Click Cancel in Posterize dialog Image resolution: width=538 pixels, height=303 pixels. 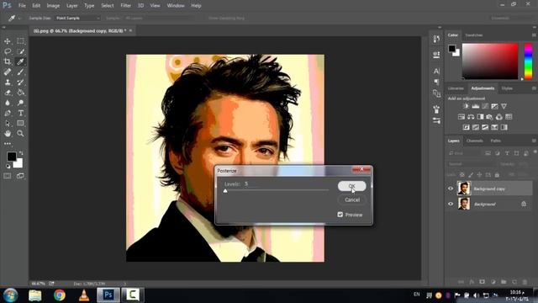[x=352, y=199]
